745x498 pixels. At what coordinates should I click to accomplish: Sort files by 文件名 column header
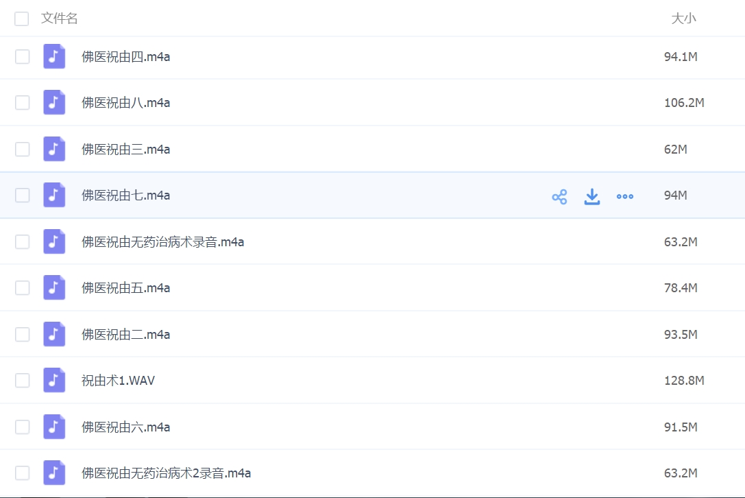60,19
